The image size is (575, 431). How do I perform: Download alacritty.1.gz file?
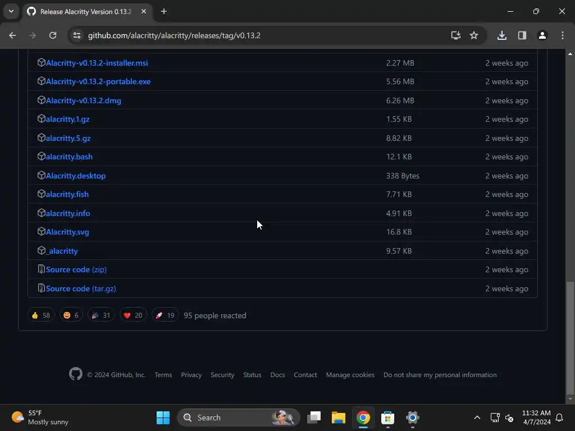67,119
